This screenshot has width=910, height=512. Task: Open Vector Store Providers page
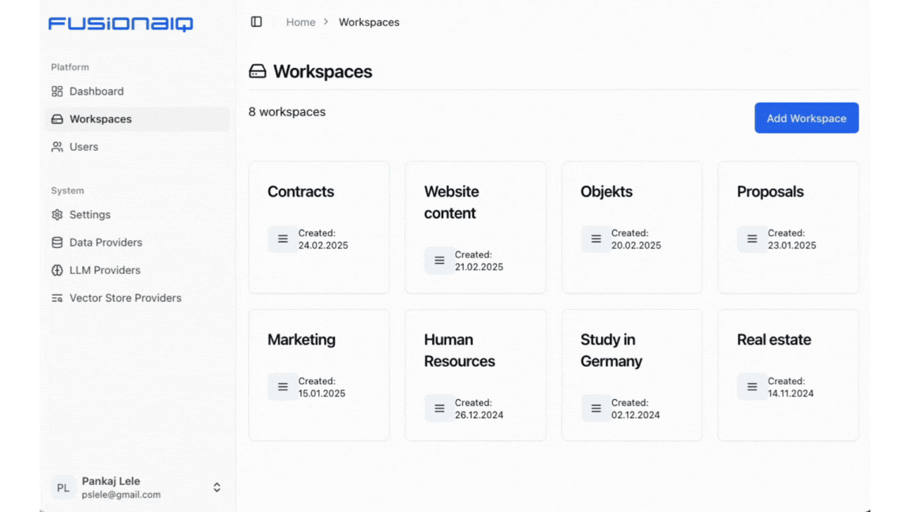point(125,298)
